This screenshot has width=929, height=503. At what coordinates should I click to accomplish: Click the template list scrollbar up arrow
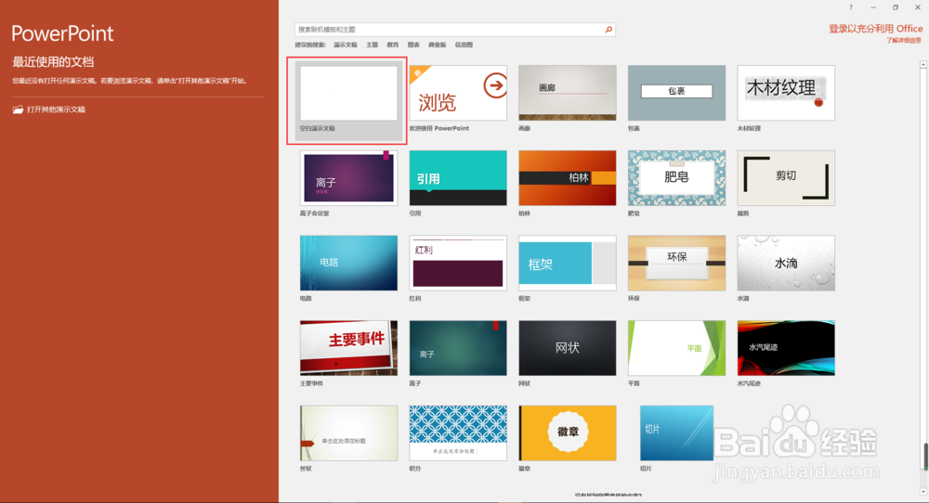point(923,64)
